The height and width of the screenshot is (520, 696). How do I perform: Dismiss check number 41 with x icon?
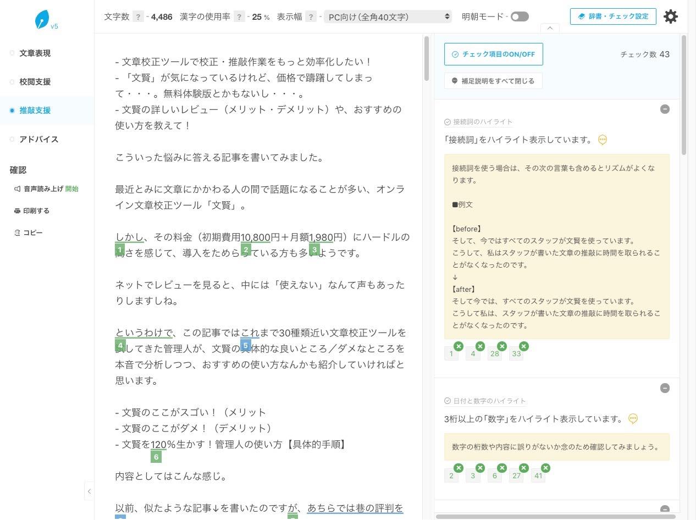pyautogui.click(x=545, y=468)
